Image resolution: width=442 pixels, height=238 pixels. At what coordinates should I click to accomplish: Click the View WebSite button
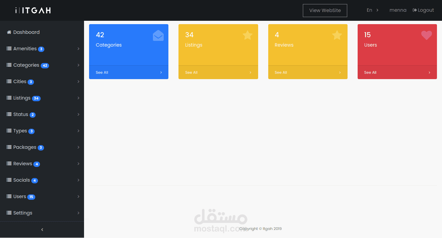(x=325, y=10)
